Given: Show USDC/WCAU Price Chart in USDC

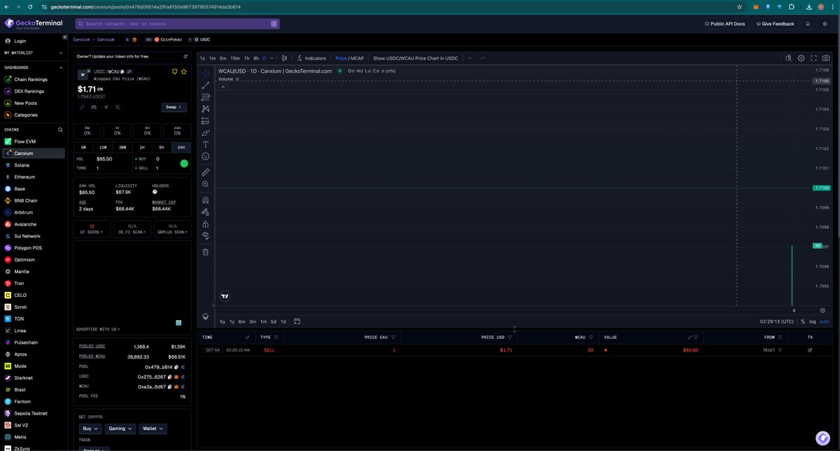Looking at the screenshot, I should click(415, 58).
